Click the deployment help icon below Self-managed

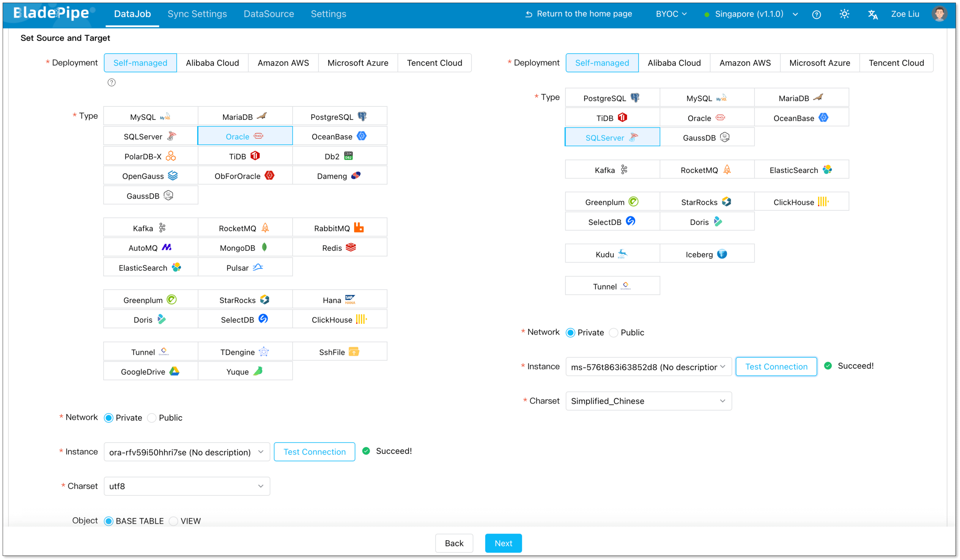pyautogui.click(x=111, y=83)
